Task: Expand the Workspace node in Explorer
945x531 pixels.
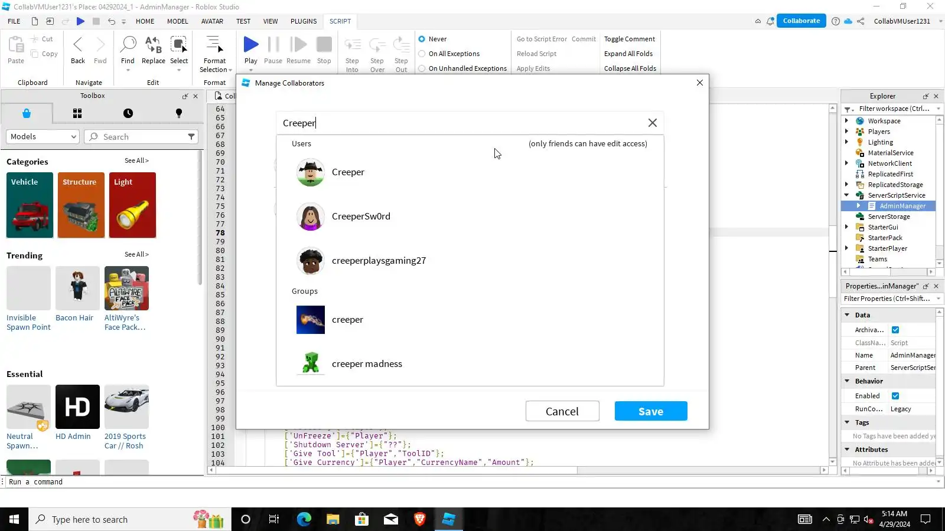Action: (847, 120)
